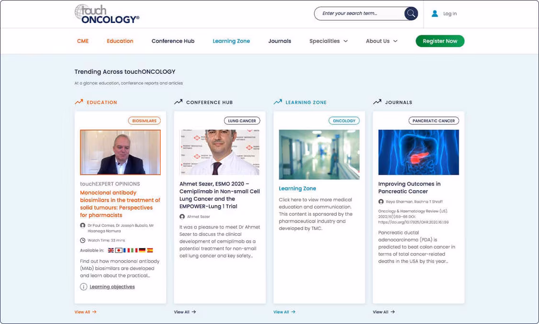Click the magnifying glass search icon
539x324 pixels.
411,13
